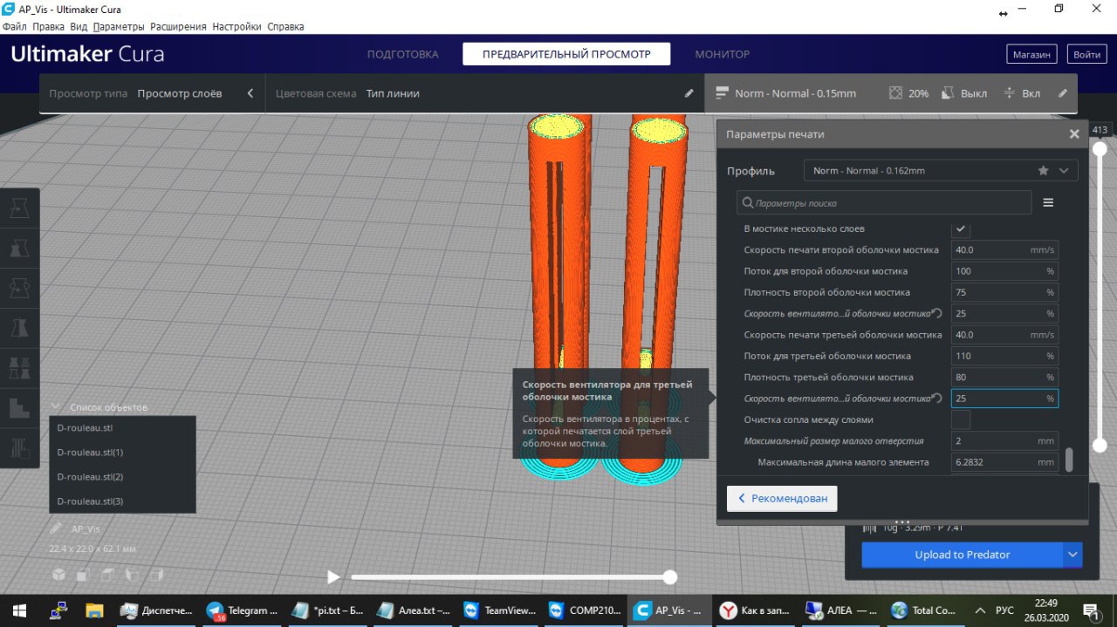Expand the Upload to Predator options arrow
The width and height of the screenshot is (1117, 627).
[1072, 555]
